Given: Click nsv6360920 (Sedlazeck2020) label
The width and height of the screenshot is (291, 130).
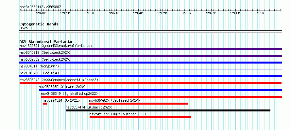Looking at the screenshot, I should (x=114, y=100).
